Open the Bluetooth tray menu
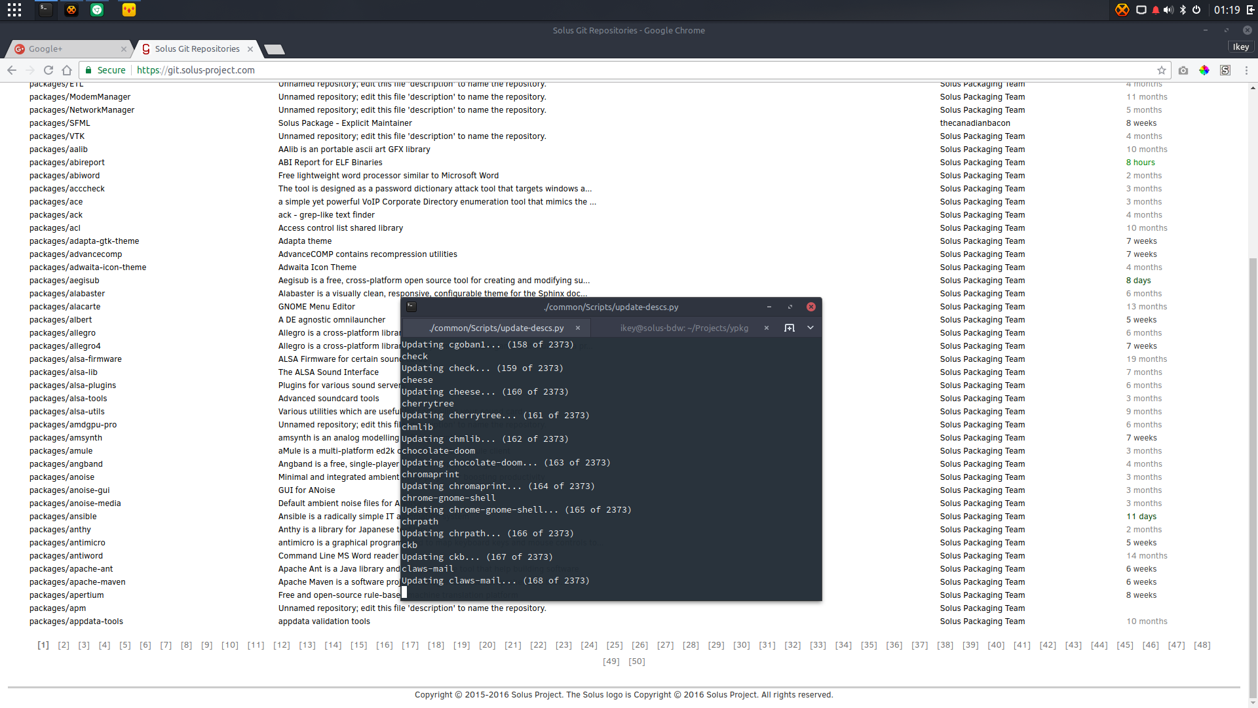The image size is (1258, 708). click(x=1183, y=10)
